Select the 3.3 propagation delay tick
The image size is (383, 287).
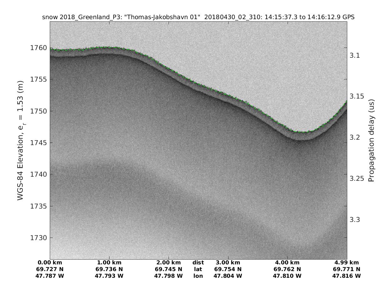pyautogui.click(x=355, y=220)
